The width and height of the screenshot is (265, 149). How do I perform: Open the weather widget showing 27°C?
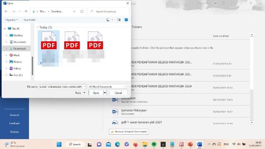15,144
